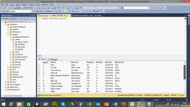Open Skype from the taskbar
Screen dimensions: 190x107
(x=63, y=104)
